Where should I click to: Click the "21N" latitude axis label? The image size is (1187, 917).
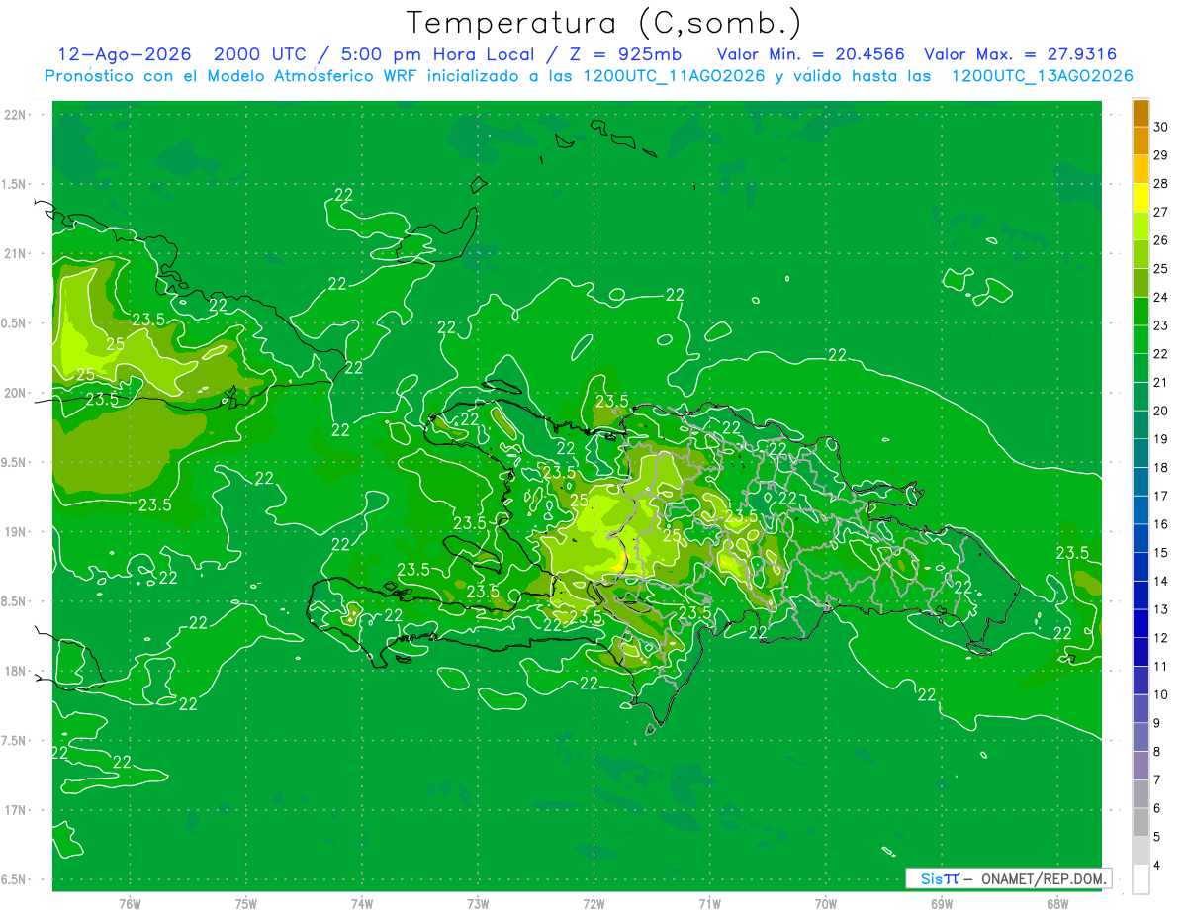tap(17, 254)
